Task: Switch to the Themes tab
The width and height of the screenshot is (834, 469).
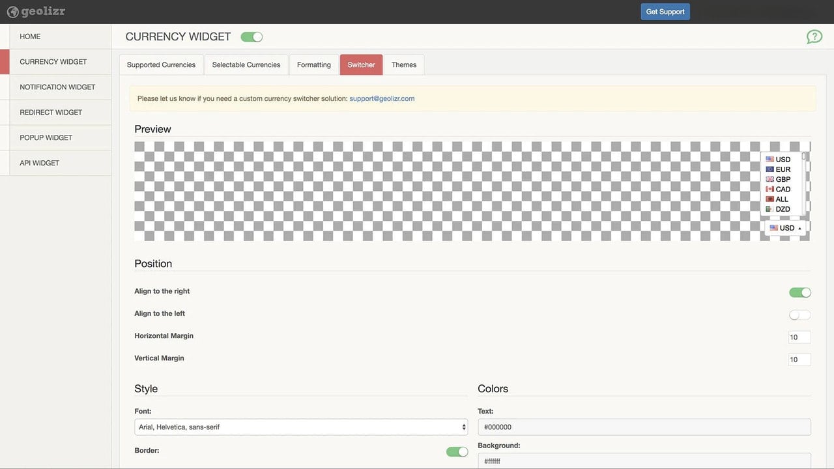Action: [x=404, y=64]
